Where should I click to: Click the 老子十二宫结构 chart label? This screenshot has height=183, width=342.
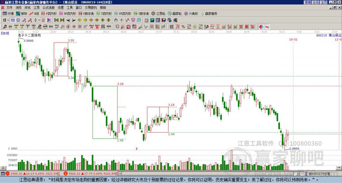(29, 35)
